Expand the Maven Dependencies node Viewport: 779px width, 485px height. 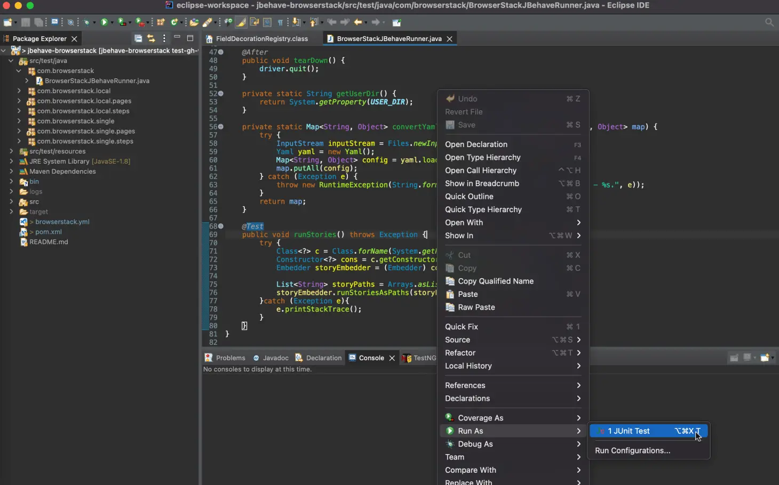point(11,172)
